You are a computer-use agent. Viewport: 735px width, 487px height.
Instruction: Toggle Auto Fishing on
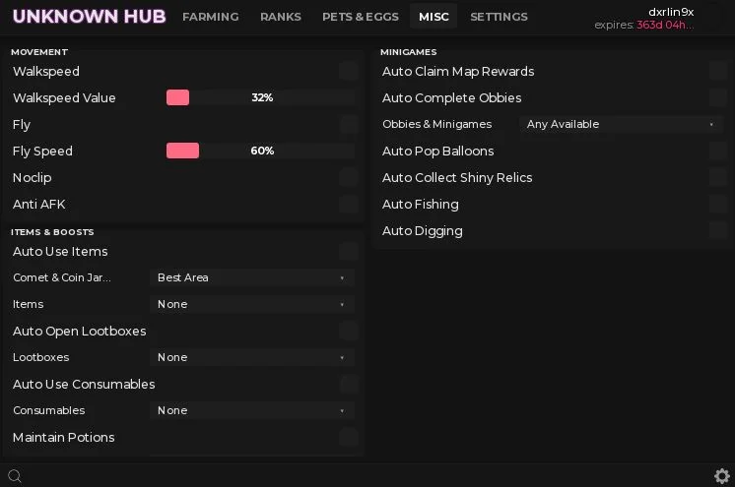[x=717, y=205]
